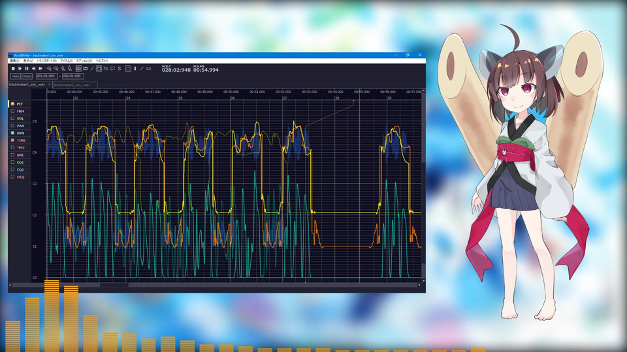Click the Rewind button

pos(33,68)
